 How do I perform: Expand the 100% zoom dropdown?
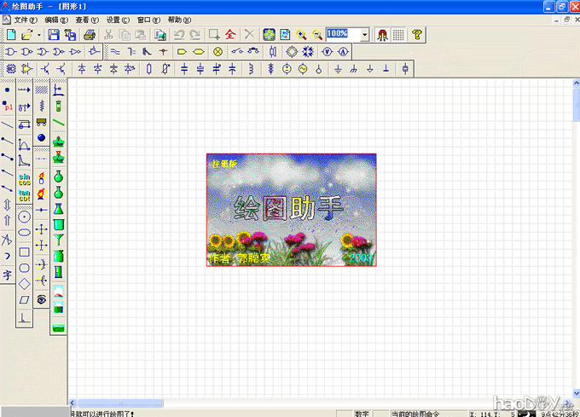(365, 35)
